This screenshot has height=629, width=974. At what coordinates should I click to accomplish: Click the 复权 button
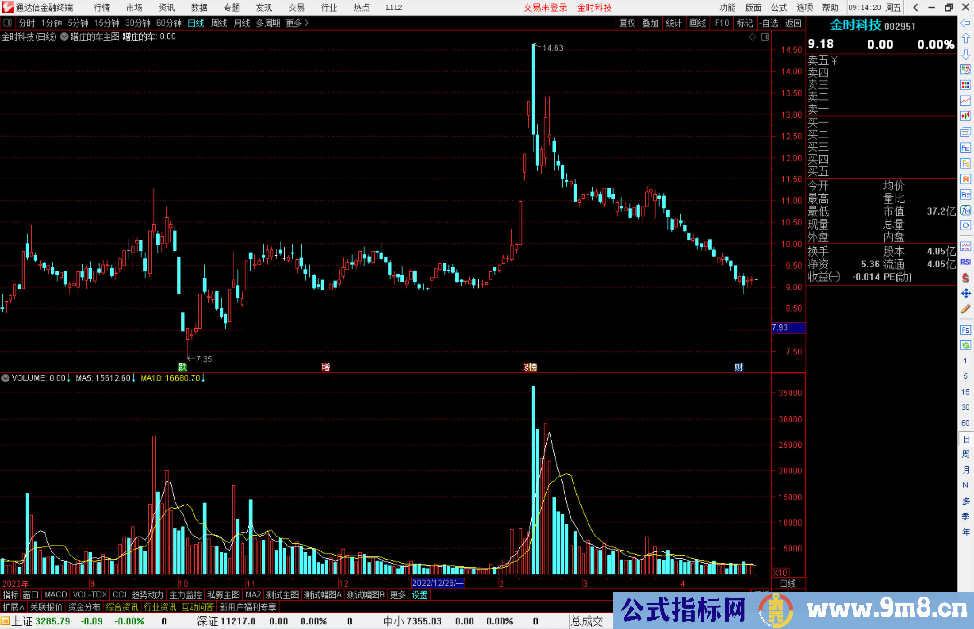click(627, 23)
